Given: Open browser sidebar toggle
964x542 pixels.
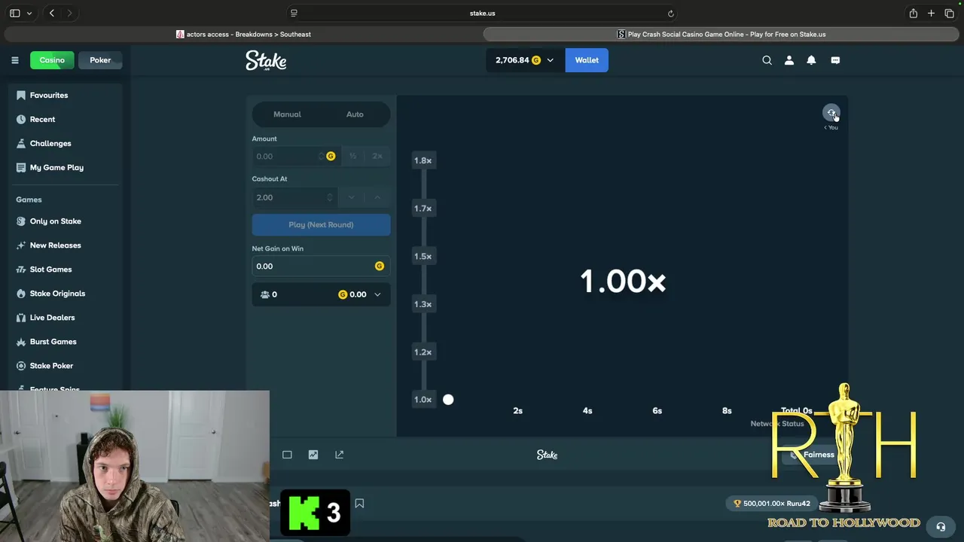Looking at the screenshot, I should [x=14, y=13].
